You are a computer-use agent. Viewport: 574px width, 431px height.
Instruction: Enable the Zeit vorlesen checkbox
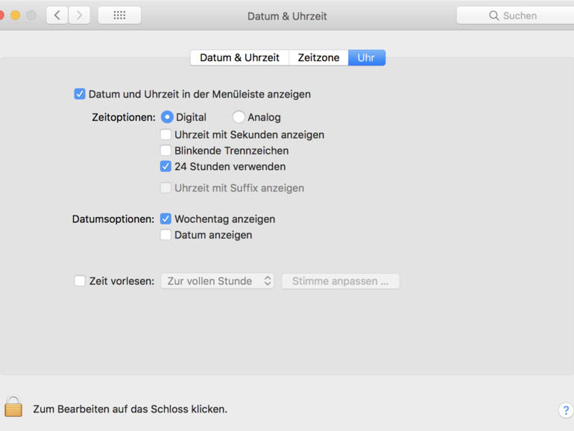80,281
